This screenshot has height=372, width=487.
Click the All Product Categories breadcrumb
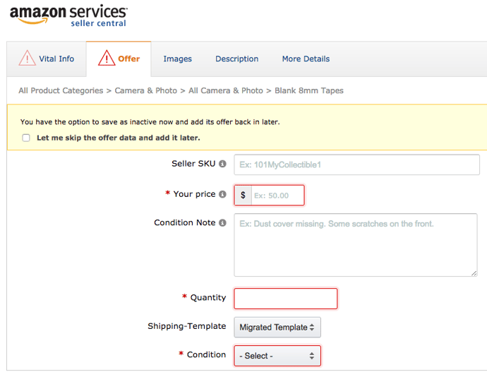click(x=61, y=90)
